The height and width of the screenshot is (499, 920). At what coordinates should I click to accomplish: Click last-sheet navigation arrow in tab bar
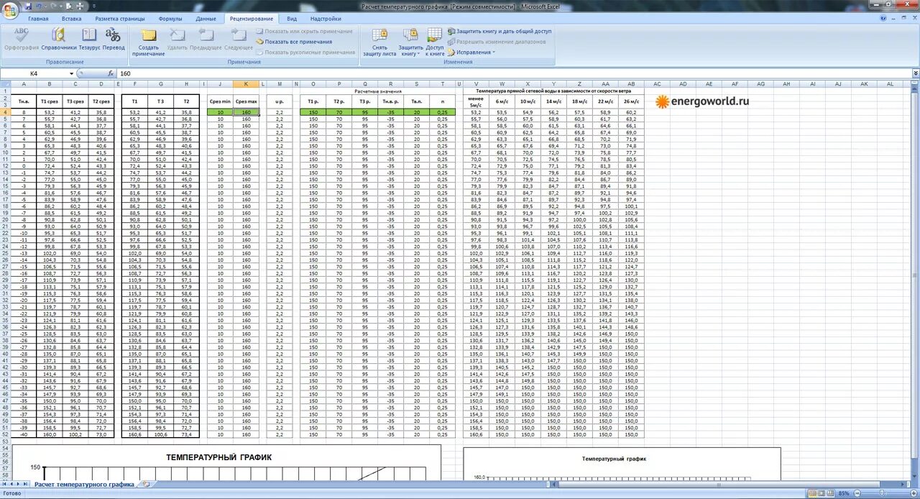tap(26, 485)
